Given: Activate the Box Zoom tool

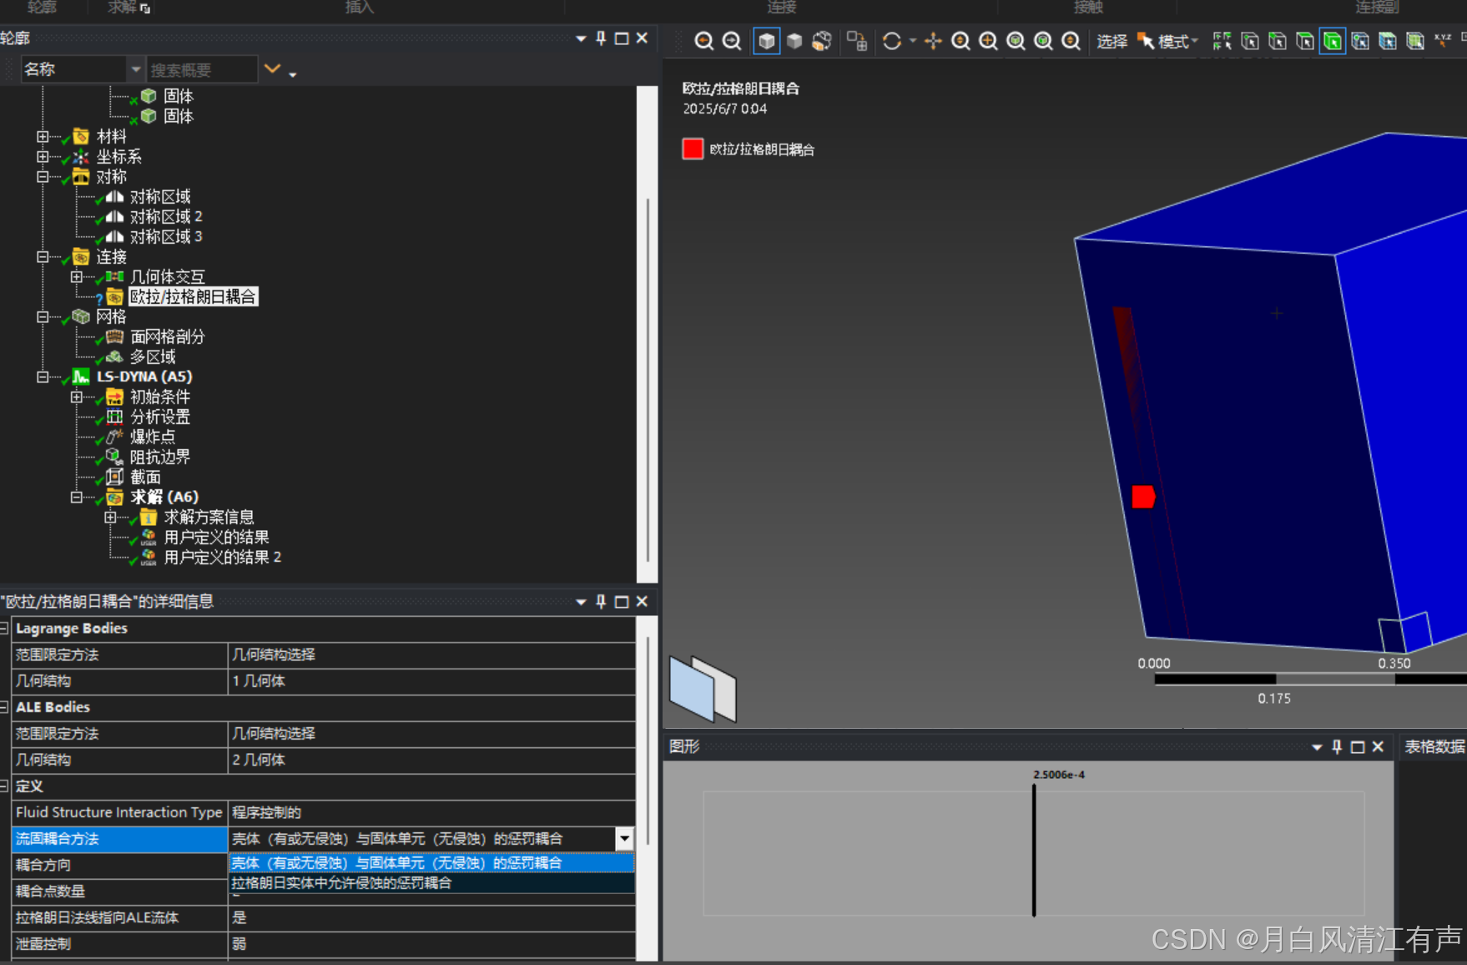Looking at the screenshot, I should pyautogui.click(x=988, y=41).
